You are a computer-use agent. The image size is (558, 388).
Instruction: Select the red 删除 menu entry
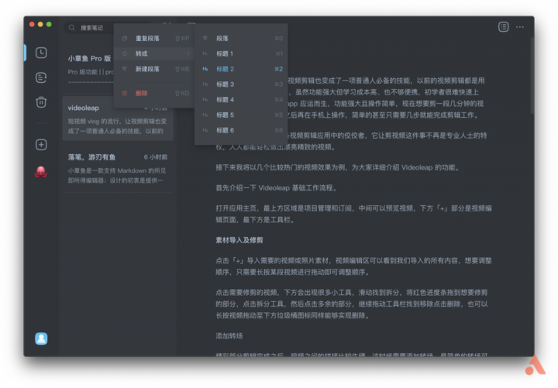pyautogui.click(x=154, y=93)
